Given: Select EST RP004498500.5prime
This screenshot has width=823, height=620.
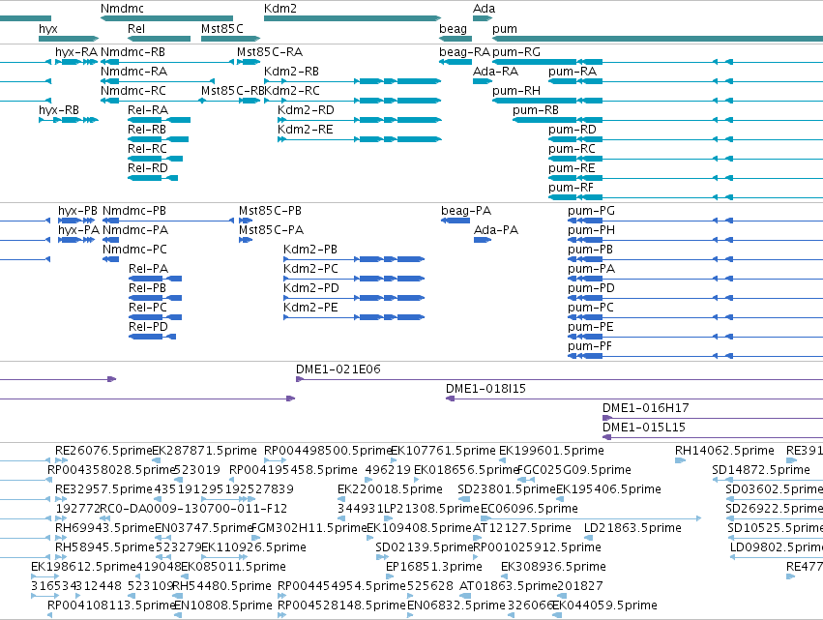Looking at the screenshot, I should click(275, 460).
